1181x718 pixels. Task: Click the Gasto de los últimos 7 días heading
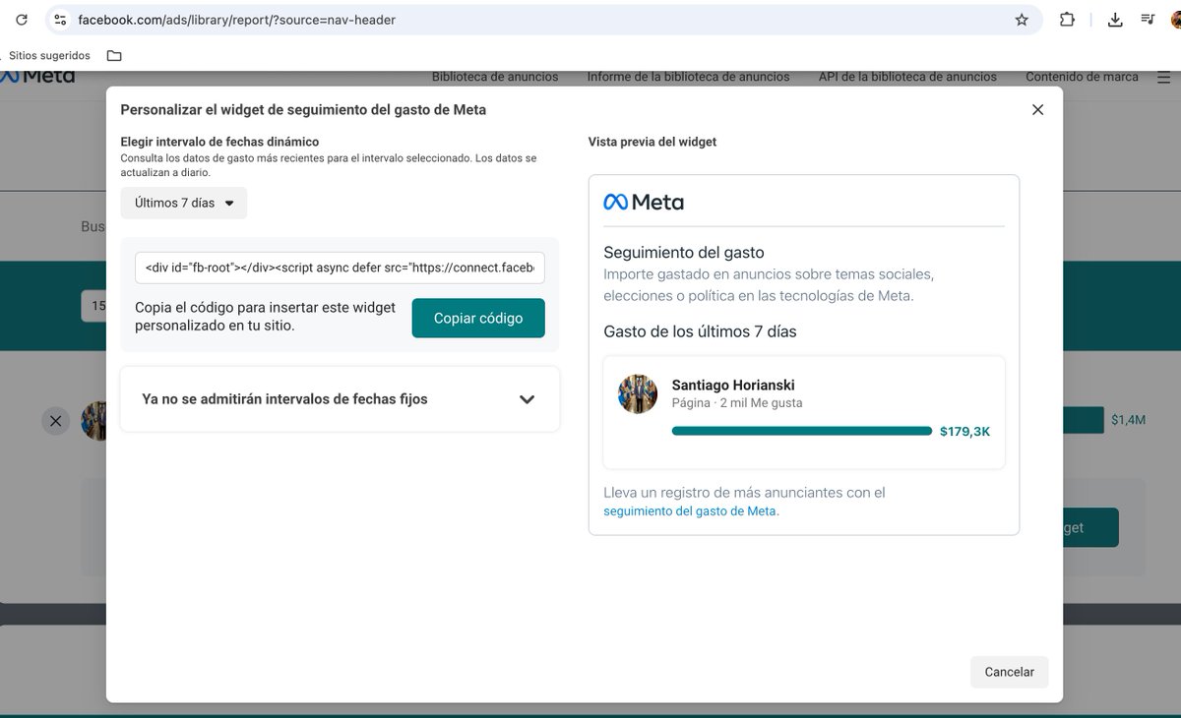(700, 331)
